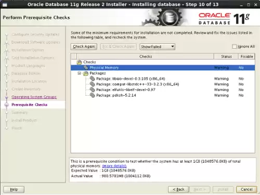
Task: Select the pdksh-5.2.14 package row
Action: [163, 95]
